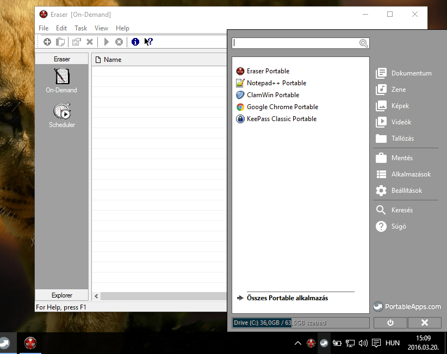The width and height of the screenshot is (447, 354).
Task: Click the battery power tray icon
Action: tap(337, 343)
